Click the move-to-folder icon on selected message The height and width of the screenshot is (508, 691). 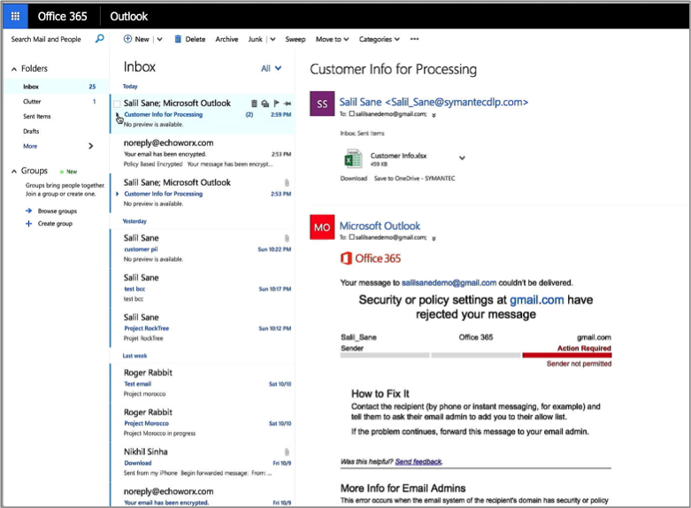click(x=265, y=104)
